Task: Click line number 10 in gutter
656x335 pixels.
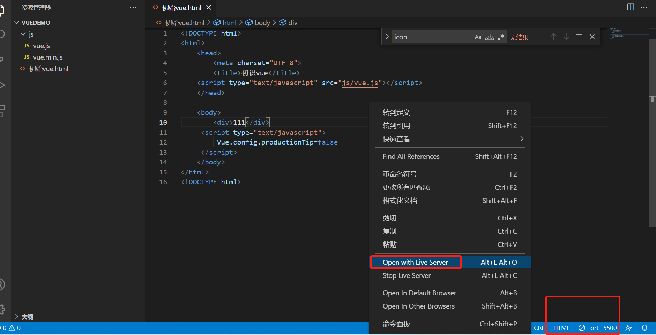Action: pyautogui.click(x=163, y=123)
